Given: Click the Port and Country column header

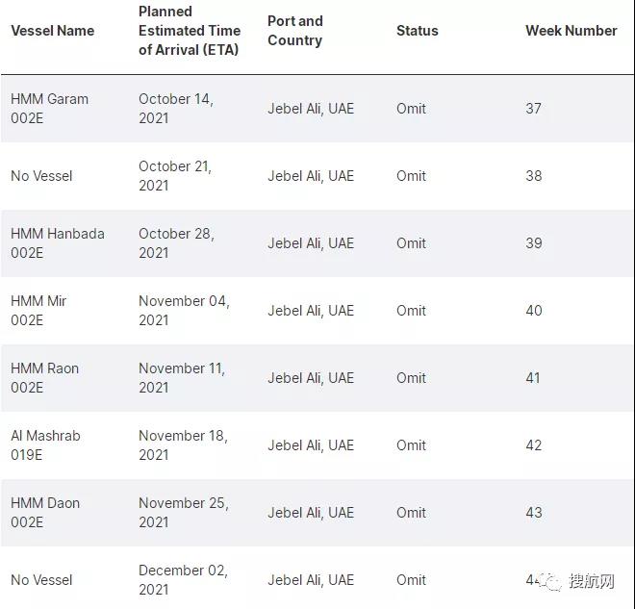Looking at the screenshot, I should (294, 31).
